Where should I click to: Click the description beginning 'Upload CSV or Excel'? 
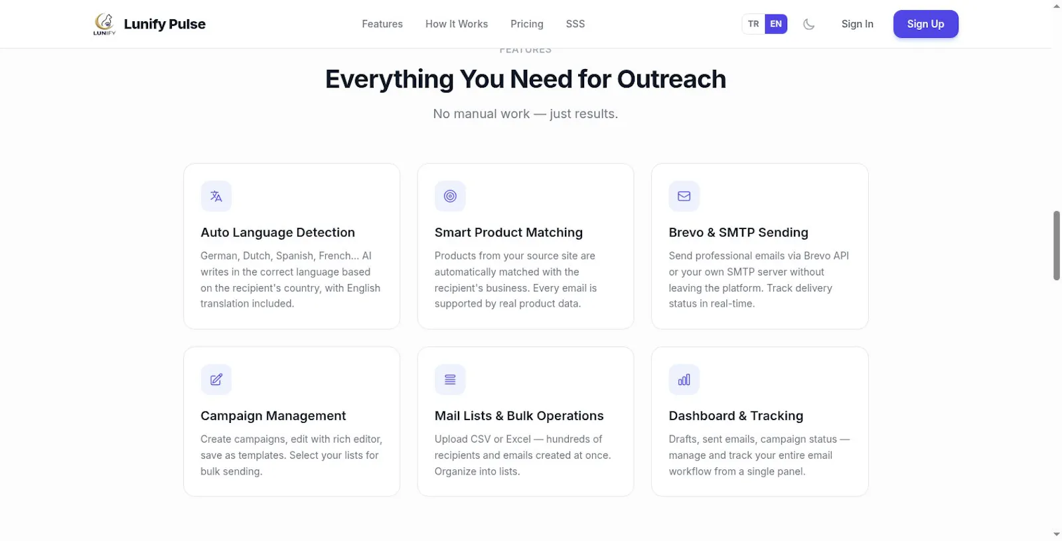coord(522,455)
